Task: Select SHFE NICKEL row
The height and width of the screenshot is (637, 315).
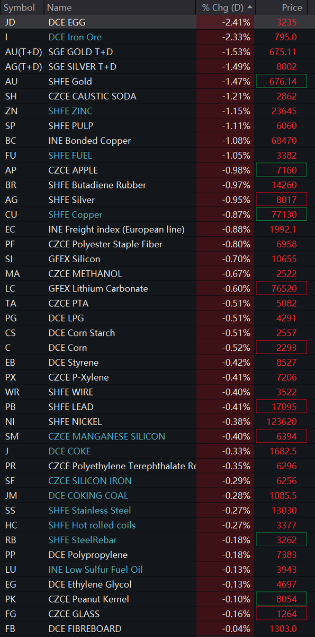Action: coord(157,422)
